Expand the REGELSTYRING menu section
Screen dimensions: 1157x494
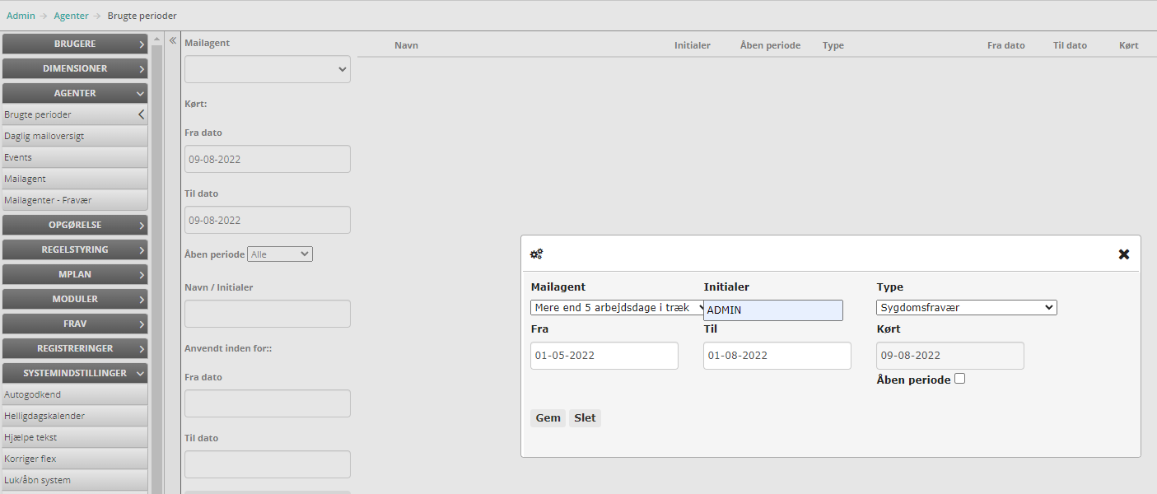[75, 249]
